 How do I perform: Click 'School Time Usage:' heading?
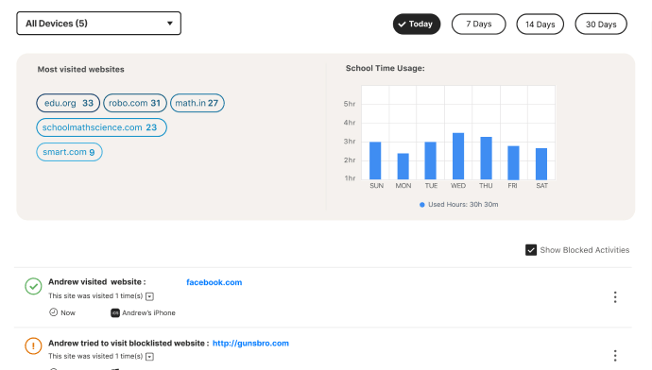pyautogui.click(x=385, y=68)
